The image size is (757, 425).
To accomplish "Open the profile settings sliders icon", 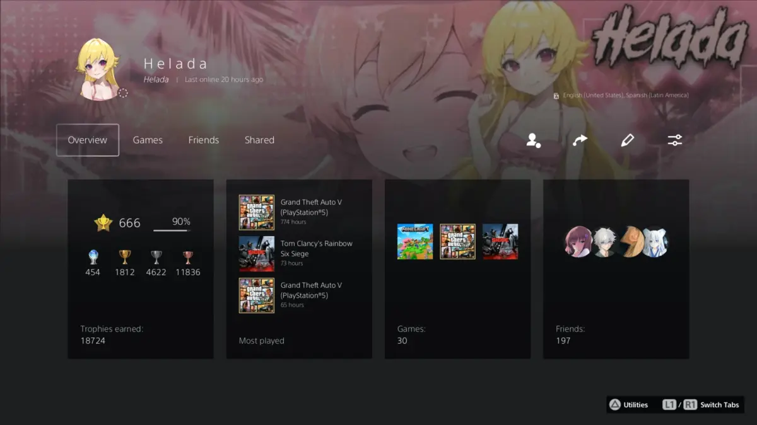I will coord(675,140).
